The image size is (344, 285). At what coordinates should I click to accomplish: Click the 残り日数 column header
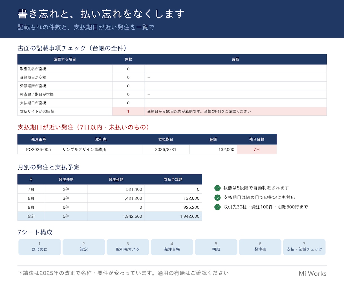(257, 139)
